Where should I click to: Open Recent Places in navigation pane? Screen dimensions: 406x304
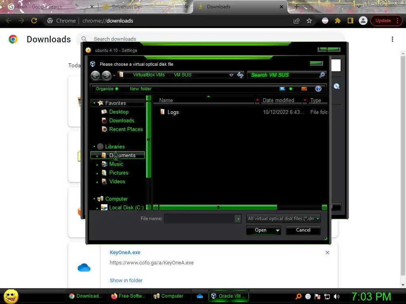pos(126,129)
